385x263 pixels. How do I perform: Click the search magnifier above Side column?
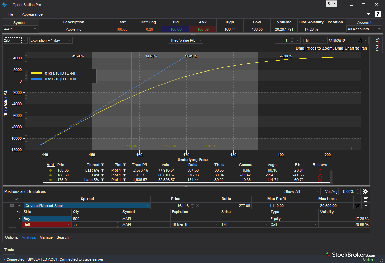pyautogui.click(x=19, y=212)
